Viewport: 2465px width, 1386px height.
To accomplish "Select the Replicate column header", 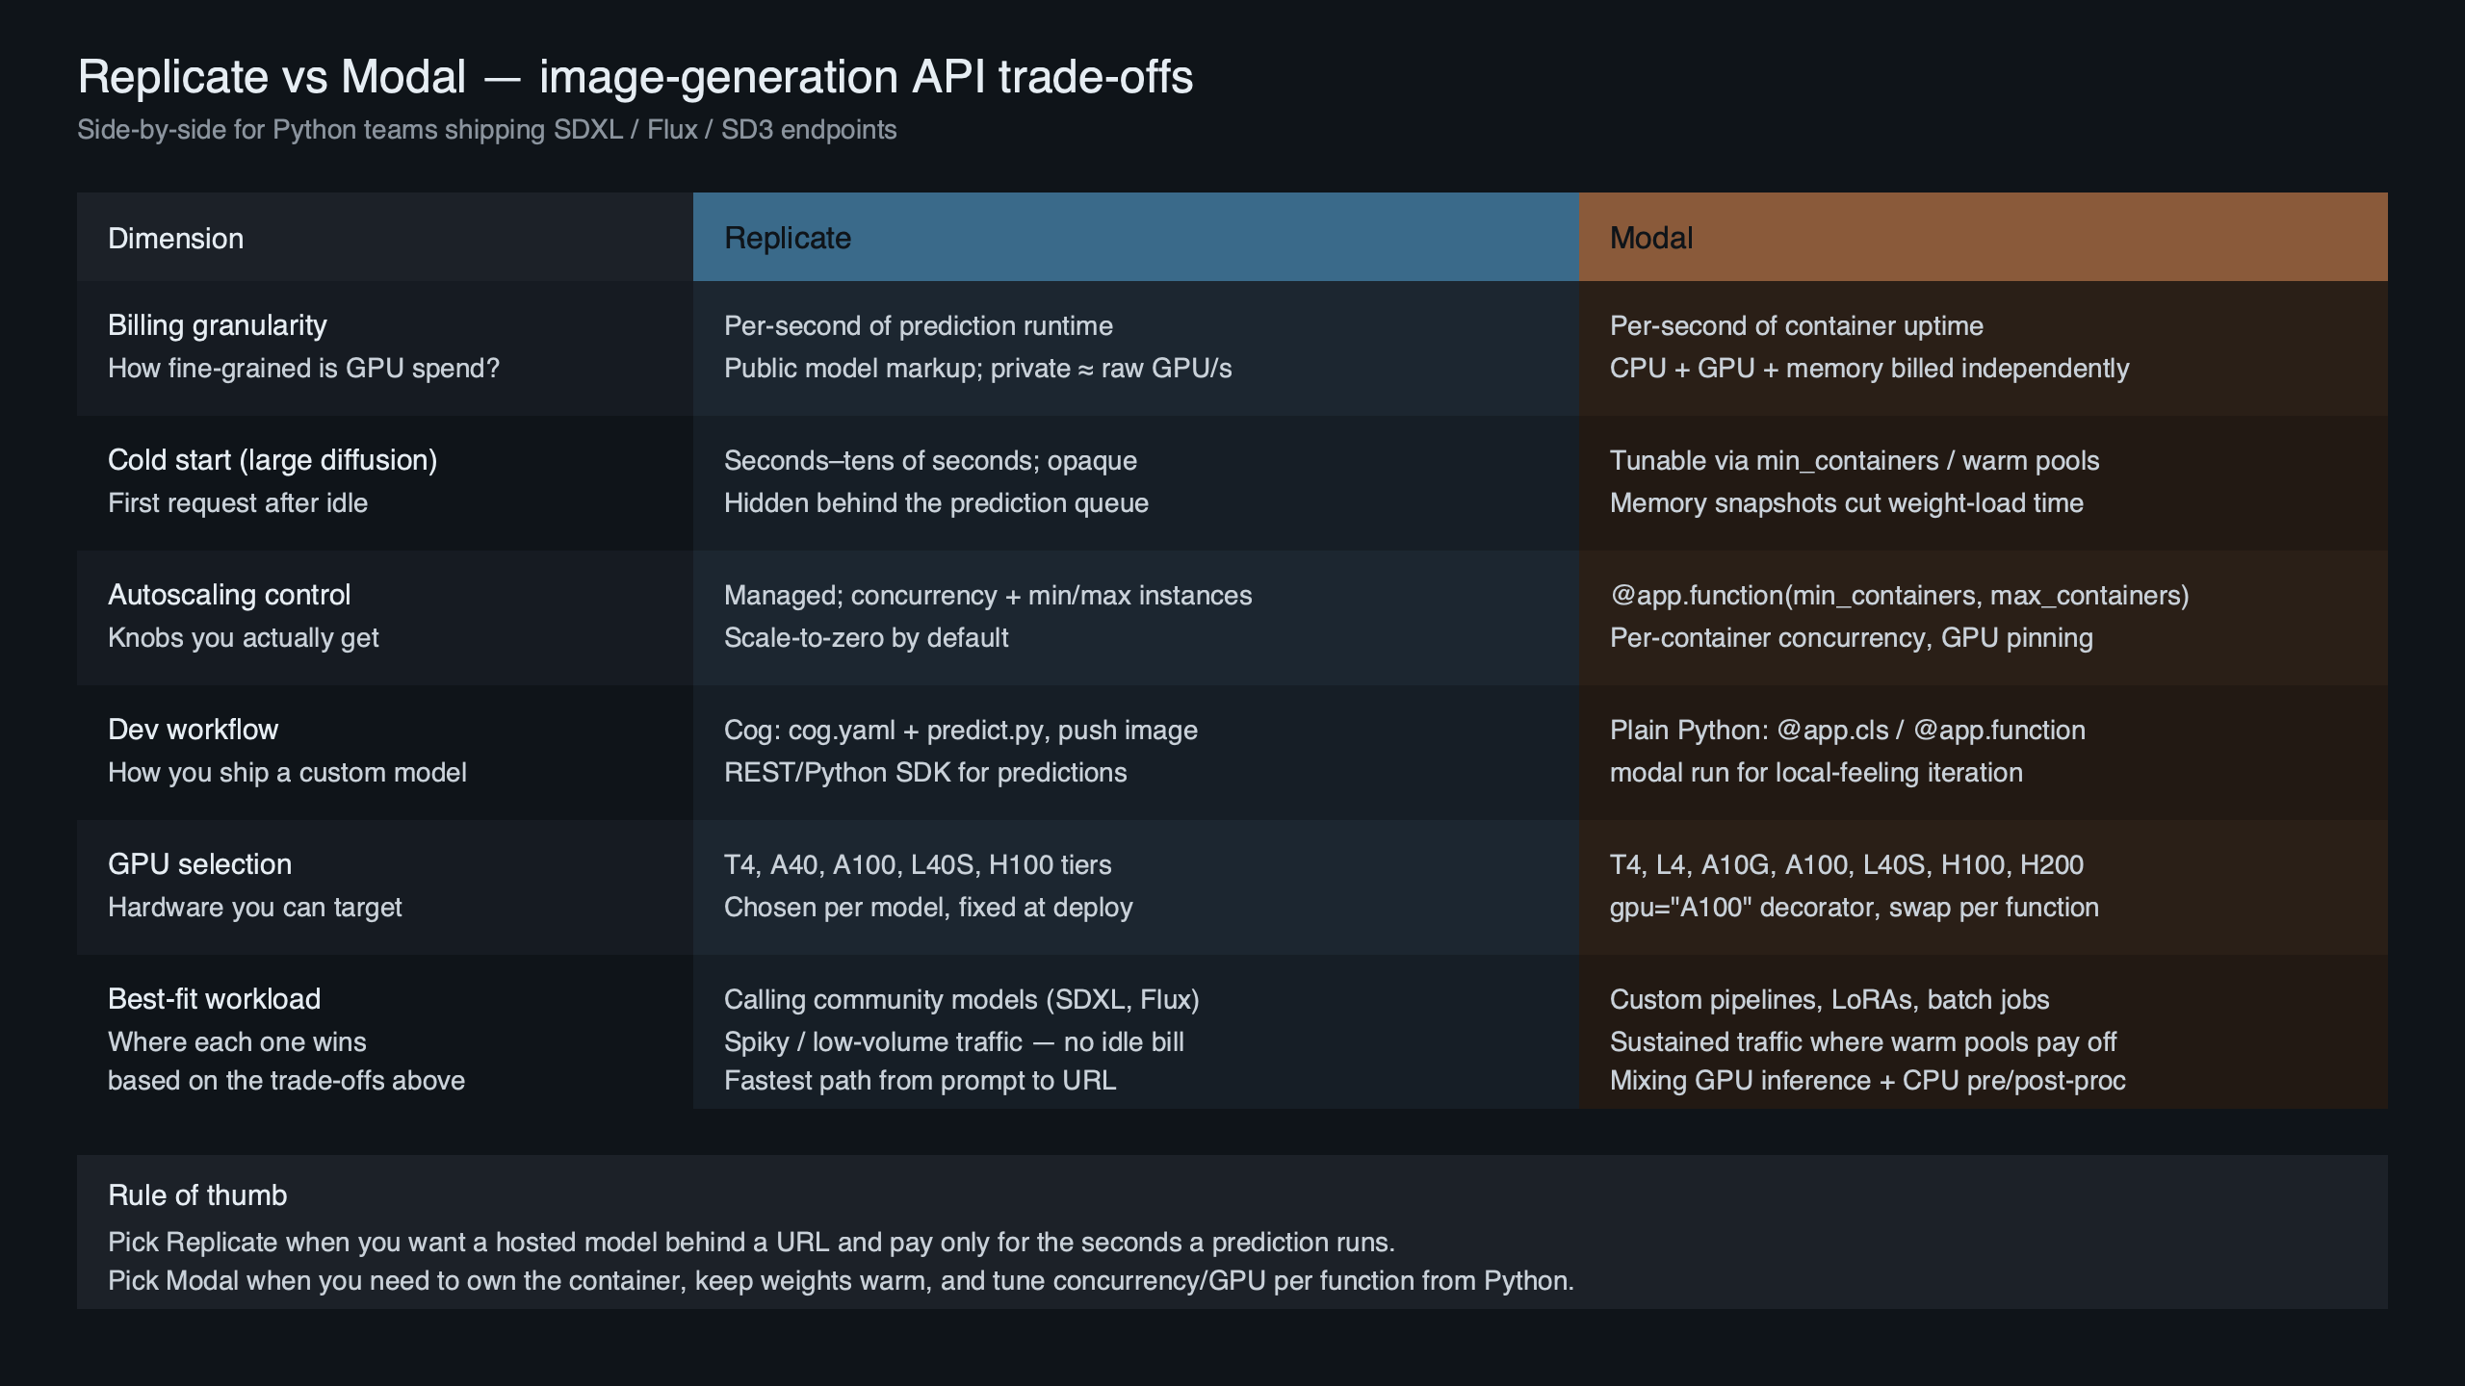I will tap(787, 238).
